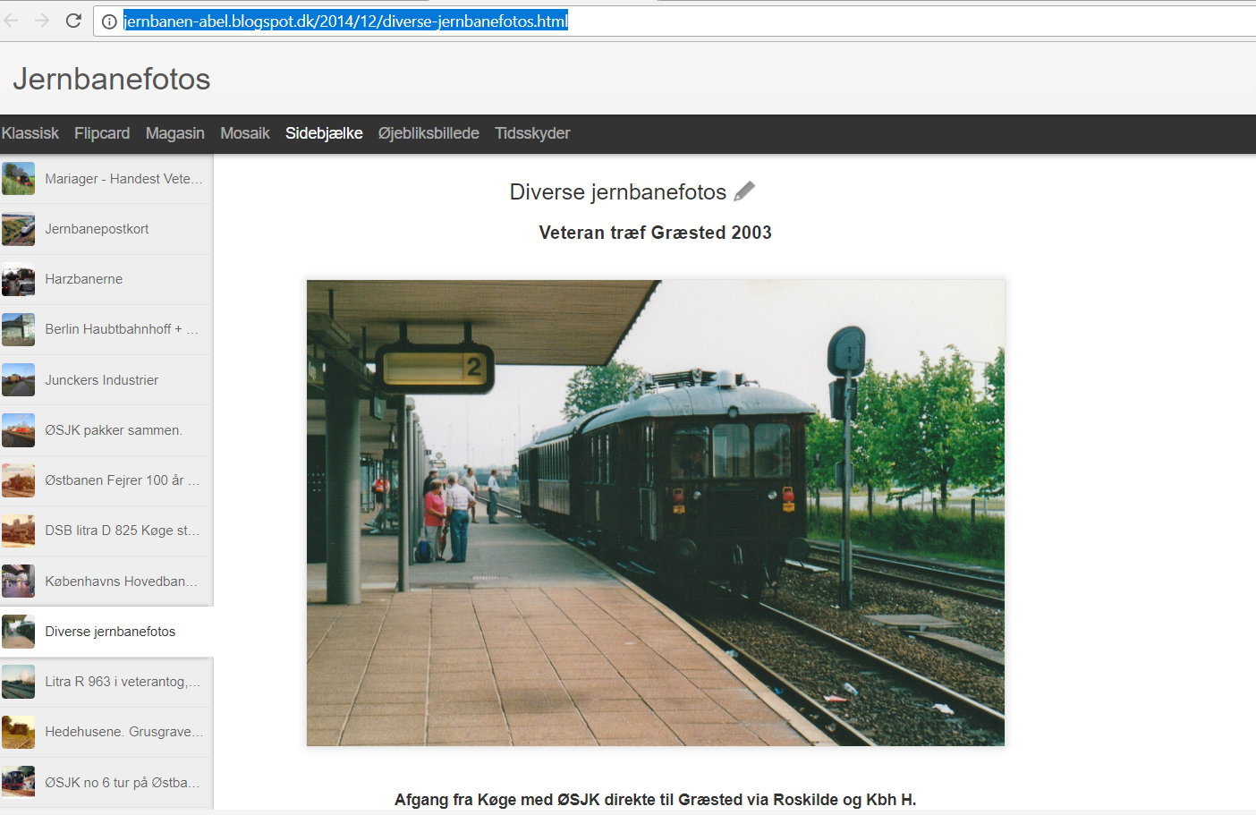
Task: Click the ØSJK pakker sammen thumbnail
Action: (x=18, y=430)
